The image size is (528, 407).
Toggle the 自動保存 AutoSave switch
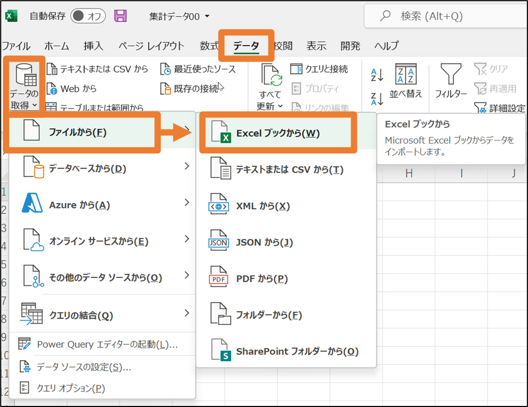tap(88, 16)
